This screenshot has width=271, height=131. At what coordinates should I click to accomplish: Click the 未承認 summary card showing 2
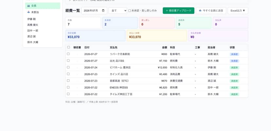(x=120, y=23)
